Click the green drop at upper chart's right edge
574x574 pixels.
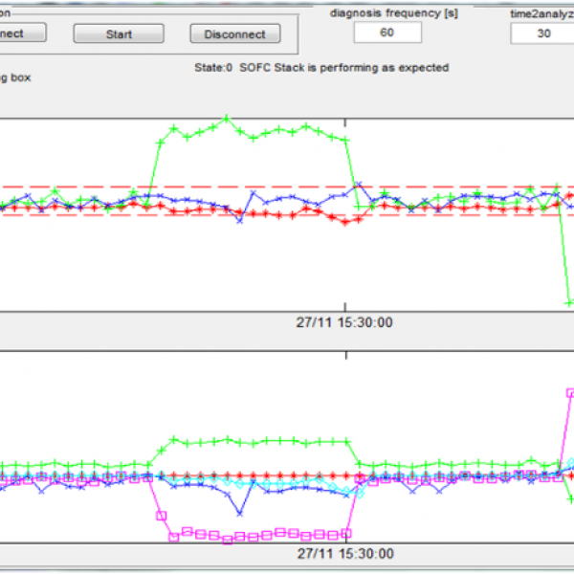click(569, 302)
